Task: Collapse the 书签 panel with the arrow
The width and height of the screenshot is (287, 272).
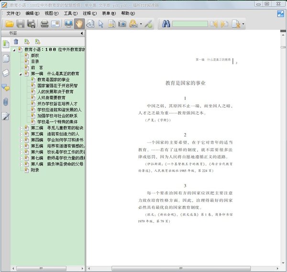Action: click(82, 33)
